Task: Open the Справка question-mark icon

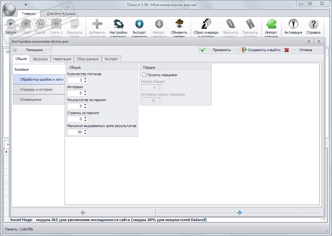Action: [313, 24]
